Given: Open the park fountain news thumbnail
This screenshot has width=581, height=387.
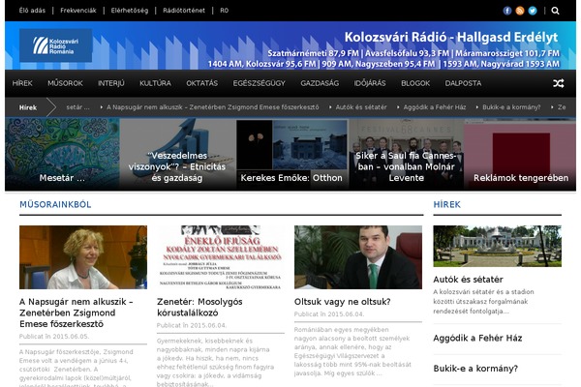Looking at the screenshot, I should coord(498,247).
